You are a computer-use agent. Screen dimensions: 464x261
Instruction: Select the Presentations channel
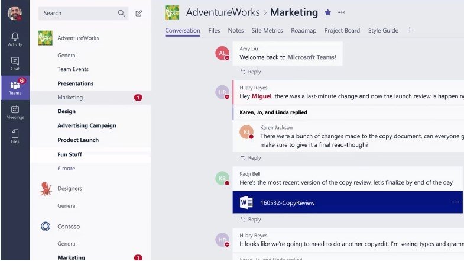coord(76,83)
